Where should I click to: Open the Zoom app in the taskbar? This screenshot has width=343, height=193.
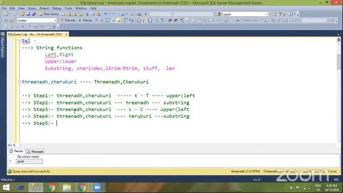[x=97, y=188]
